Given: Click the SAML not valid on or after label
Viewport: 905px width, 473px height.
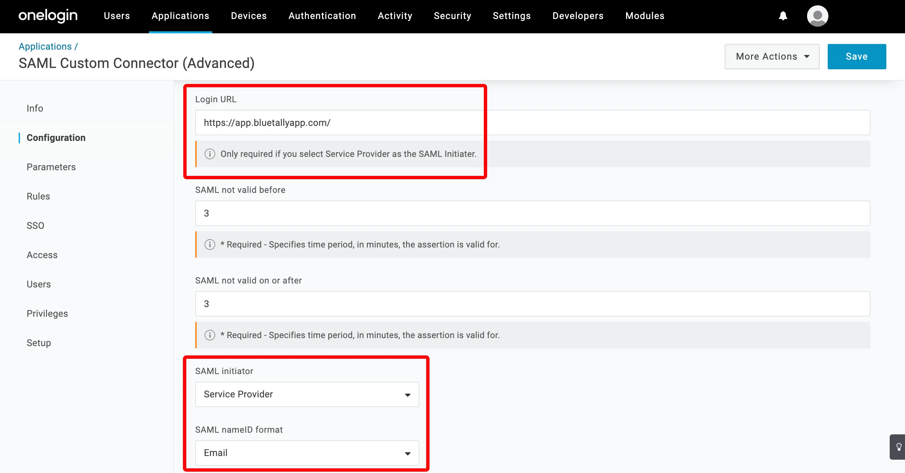Looking at the screenshot, I should pyautogui.click(x=248, y=280).
